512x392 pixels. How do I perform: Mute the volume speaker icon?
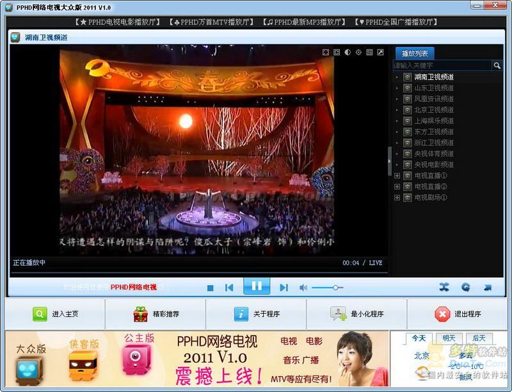click(x=303, y=288)
